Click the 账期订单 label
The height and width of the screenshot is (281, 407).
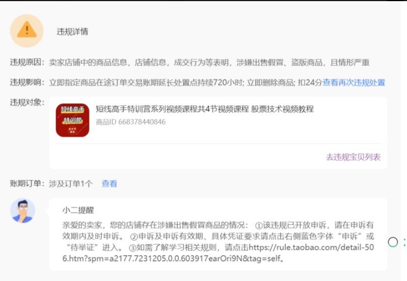(27, 184)
